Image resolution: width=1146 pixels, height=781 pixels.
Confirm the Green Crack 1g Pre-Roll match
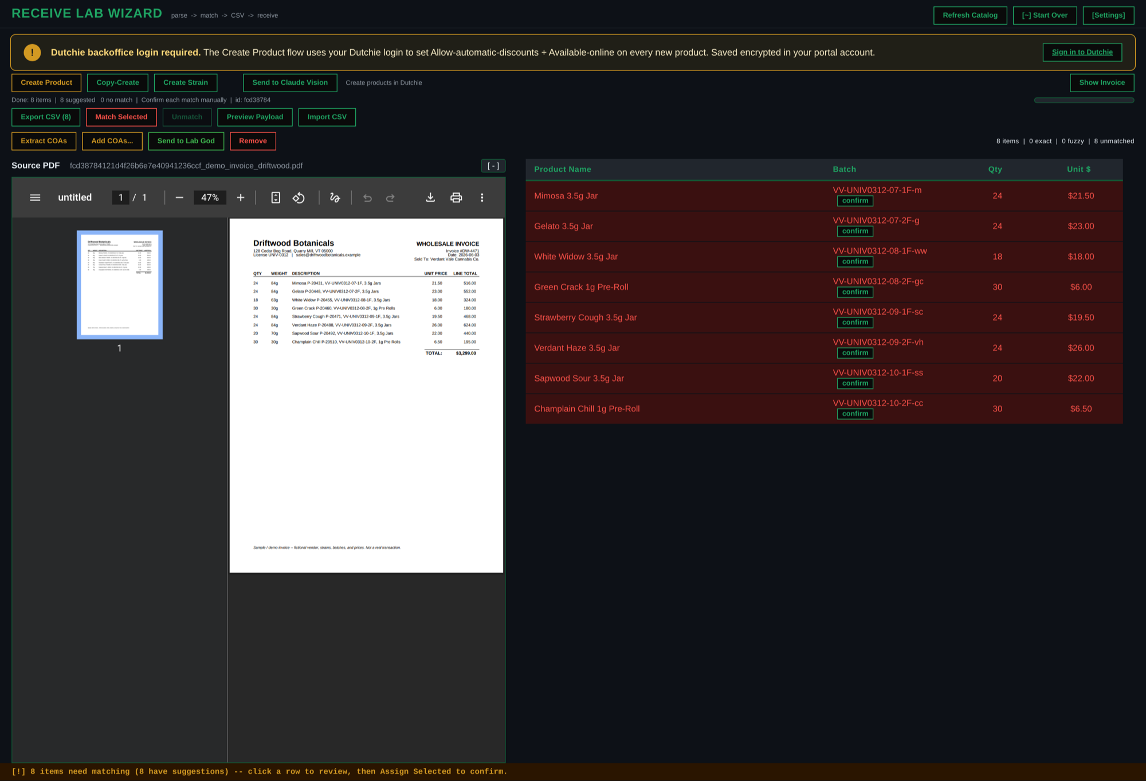(x=855, y=292)
